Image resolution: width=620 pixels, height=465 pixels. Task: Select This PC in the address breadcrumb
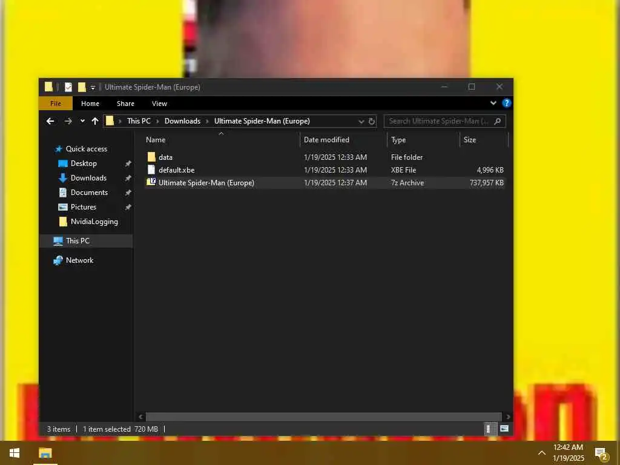pos(139,121)
